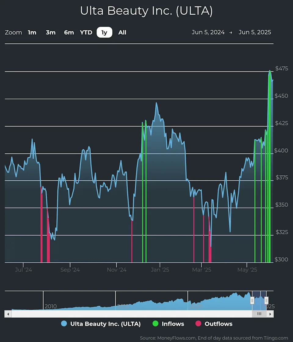Click the $325 y-axis label
Screen dimensions: 293x342
(282, 232)
